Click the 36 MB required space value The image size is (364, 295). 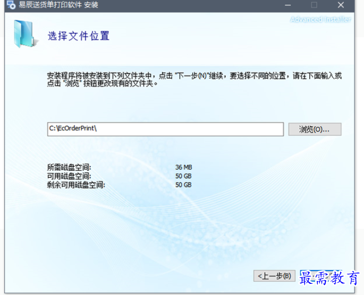(184, 167)
